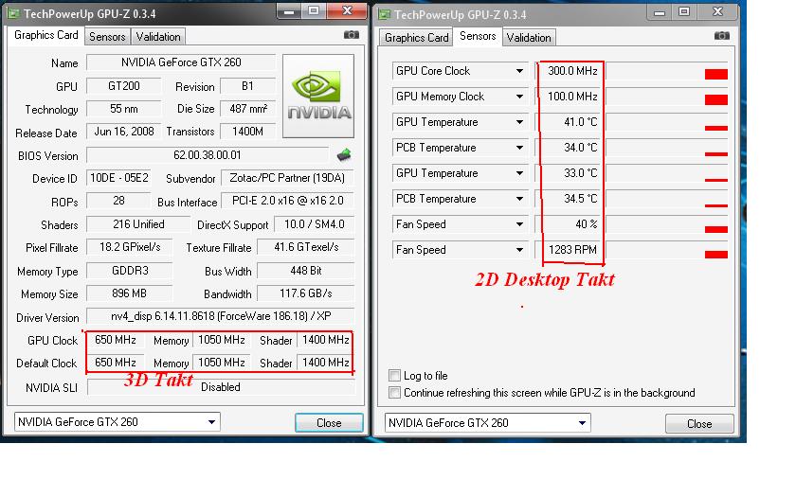The height and width of the screenshot is (497, 796).
Task: Click the camera screenshot icon in the Sensors window
Action: [722, 36]
